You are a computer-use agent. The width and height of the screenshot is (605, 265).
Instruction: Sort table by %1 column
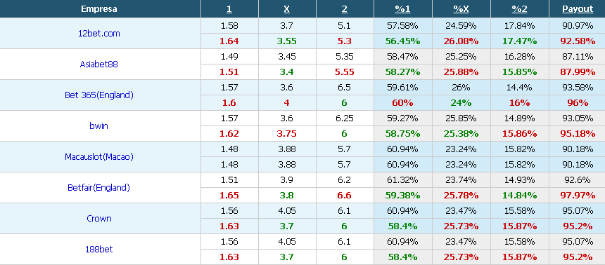coord(402,9)
